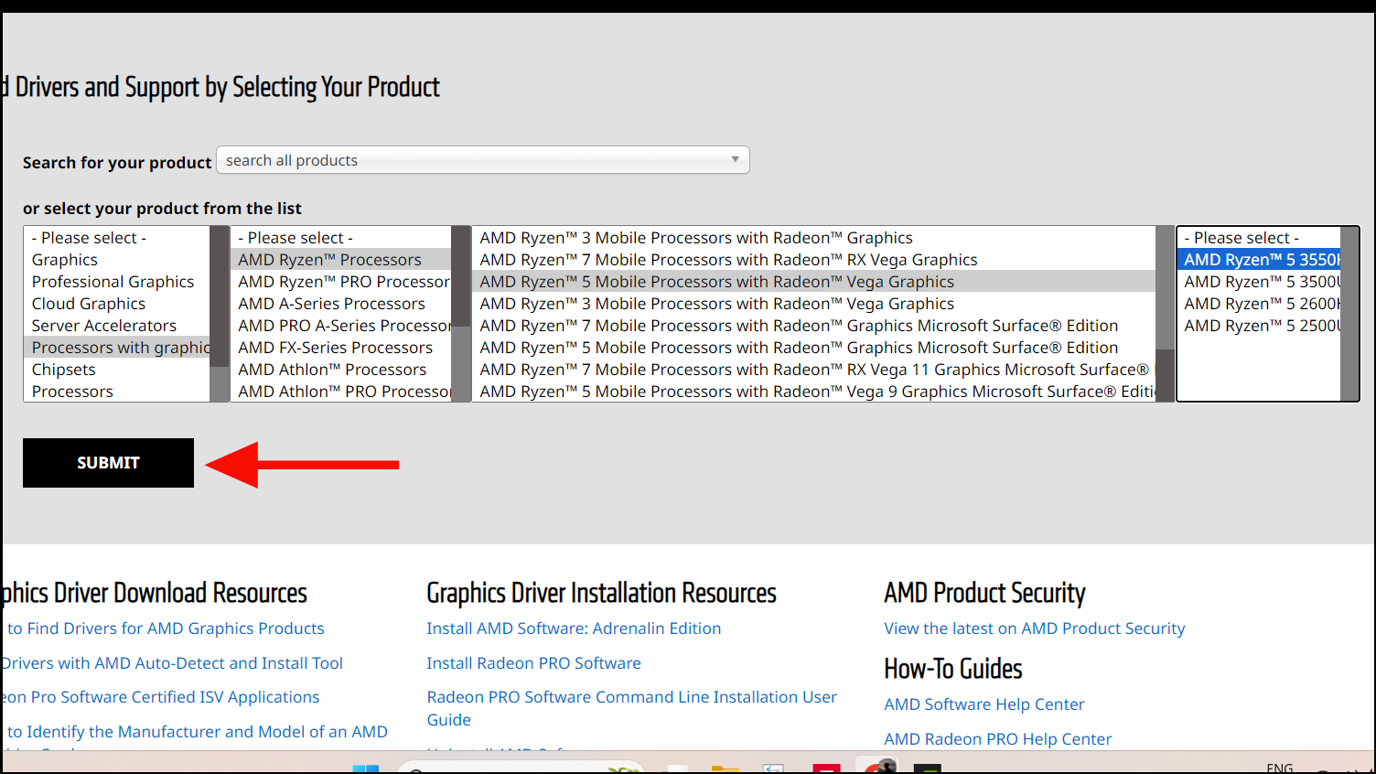Choose 'Cloud Graphics' from the category list
The image size is (1376, 774).
117,304
